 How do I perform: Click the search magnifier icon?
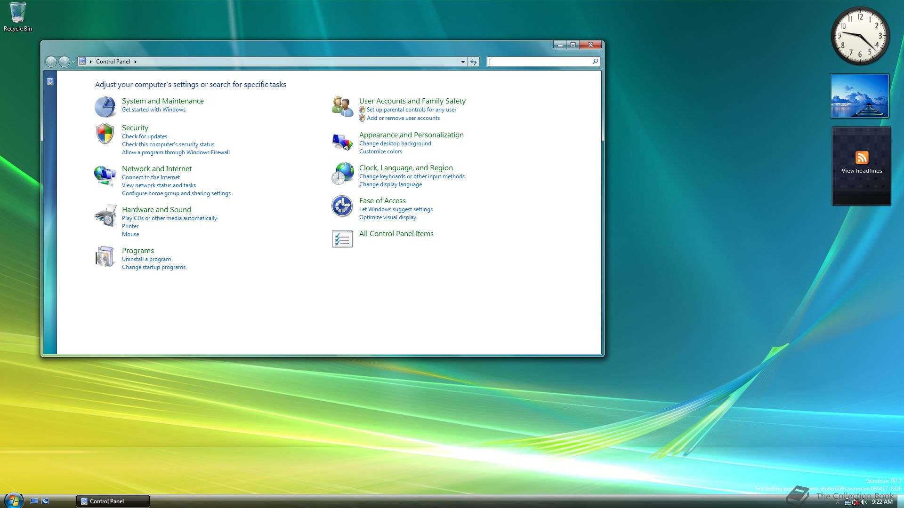[x=595, y=61]
